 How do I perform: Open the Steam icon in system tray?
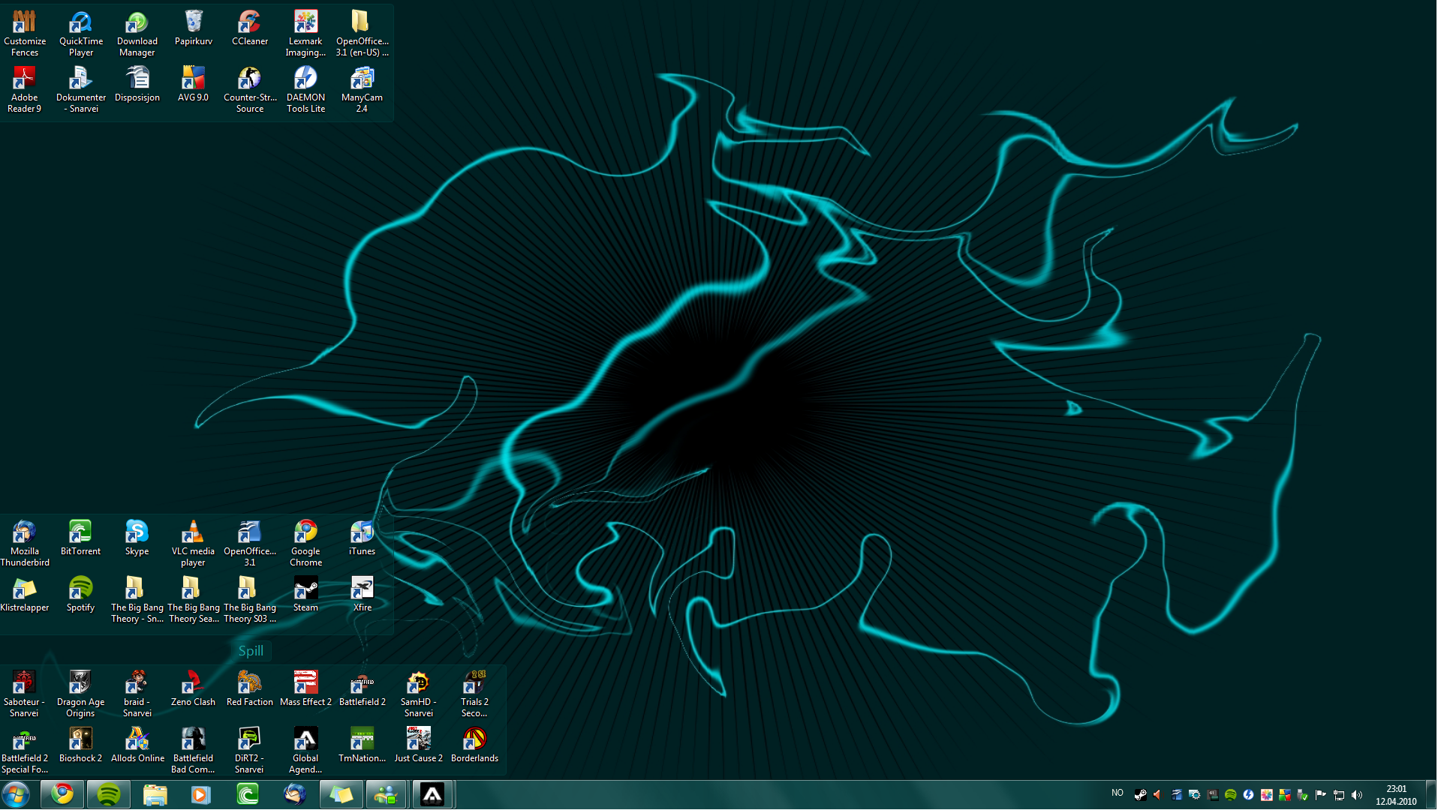point(1140,795)
